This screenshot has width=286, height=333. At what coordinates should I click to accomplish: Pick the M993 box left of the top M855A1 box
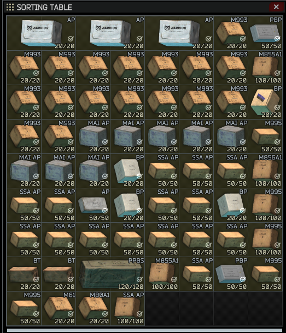point(231,68)
